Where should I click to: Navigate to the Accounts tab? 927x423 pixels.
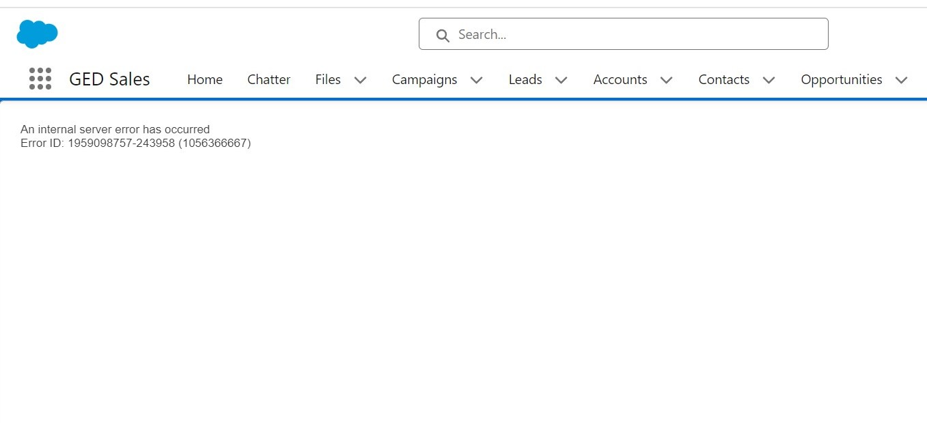(620, 79)
